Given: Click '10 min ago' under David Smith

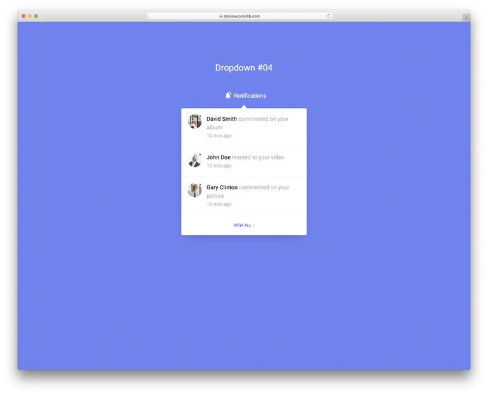Looking at the screenshot, I should (x=219, y=136).
